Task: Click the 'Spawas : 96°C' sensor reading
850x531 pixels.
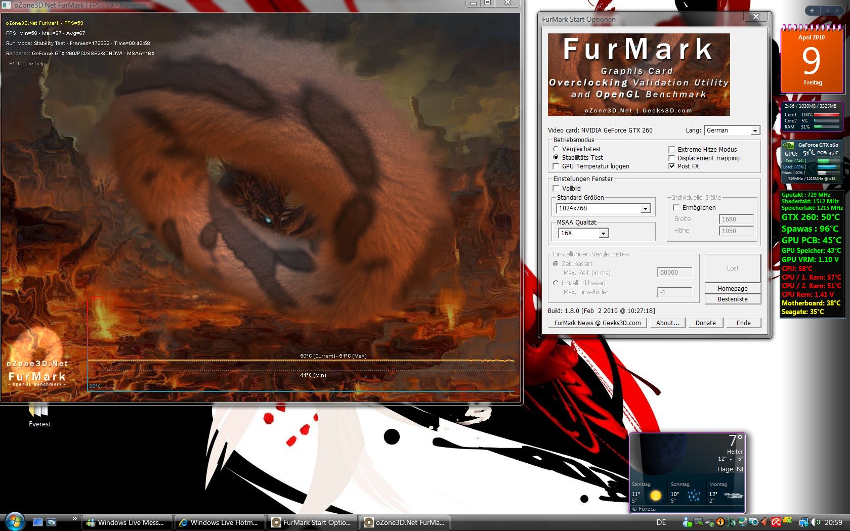Action: pos(810,229)
